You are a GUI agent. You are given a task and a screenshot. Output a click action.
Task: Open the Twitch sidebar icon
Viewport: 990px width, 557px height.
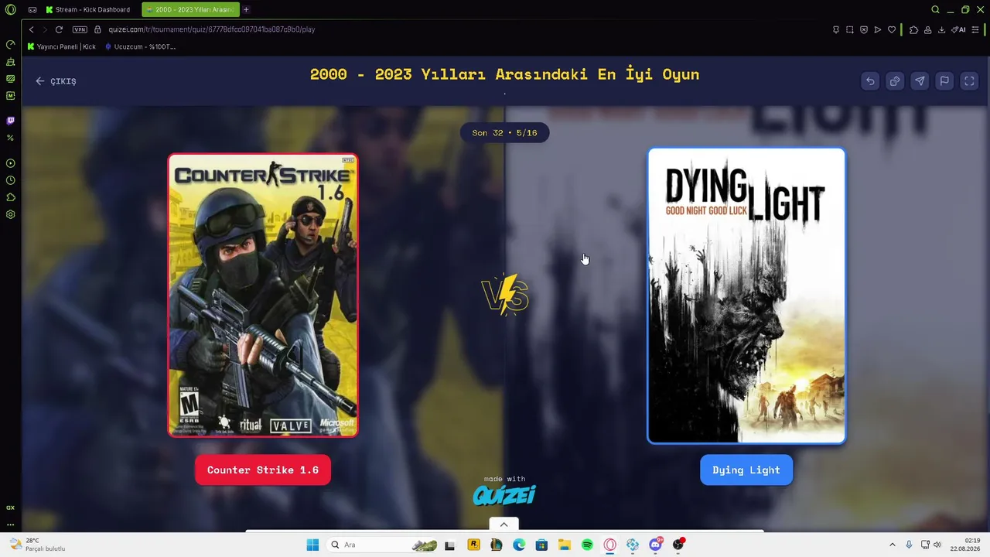coord(10,121)
